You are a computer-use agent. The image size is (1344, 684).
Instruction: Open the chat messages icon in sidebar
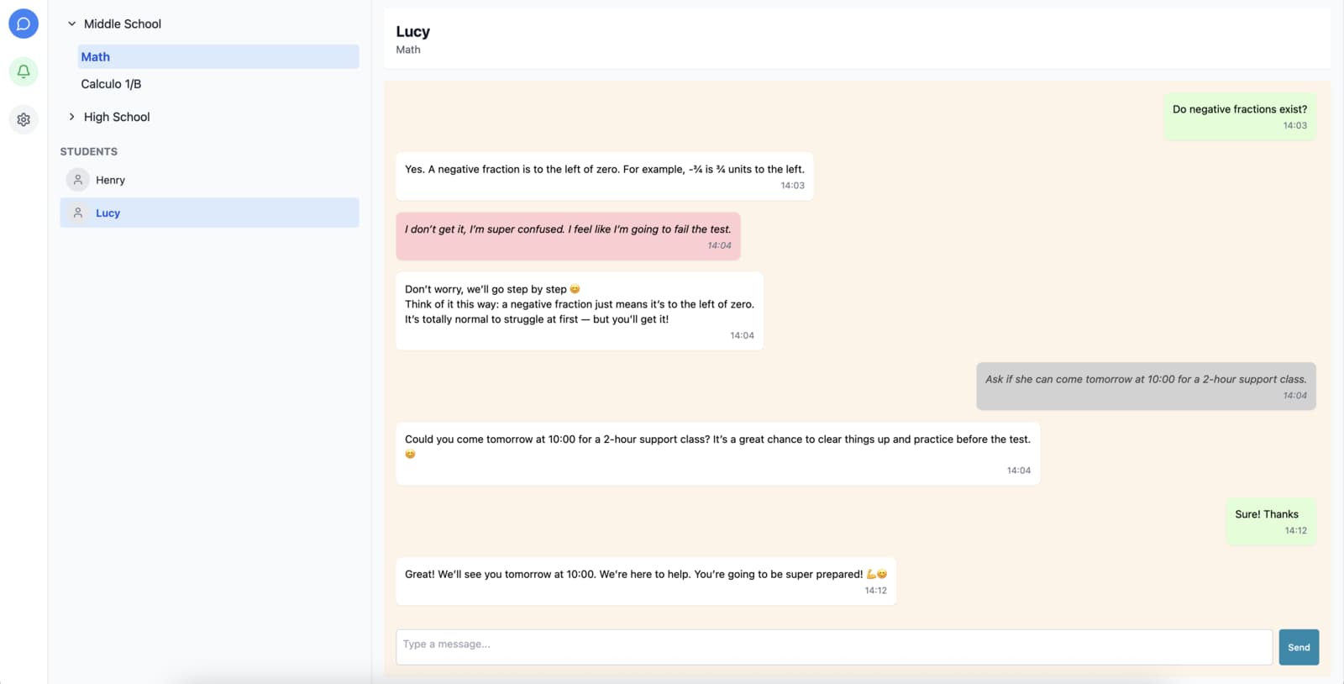[x=24, y=24]
